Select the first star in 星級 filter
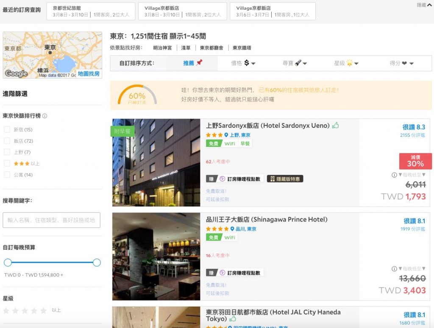The image size is (434, 328). click(x=6, y=311)
